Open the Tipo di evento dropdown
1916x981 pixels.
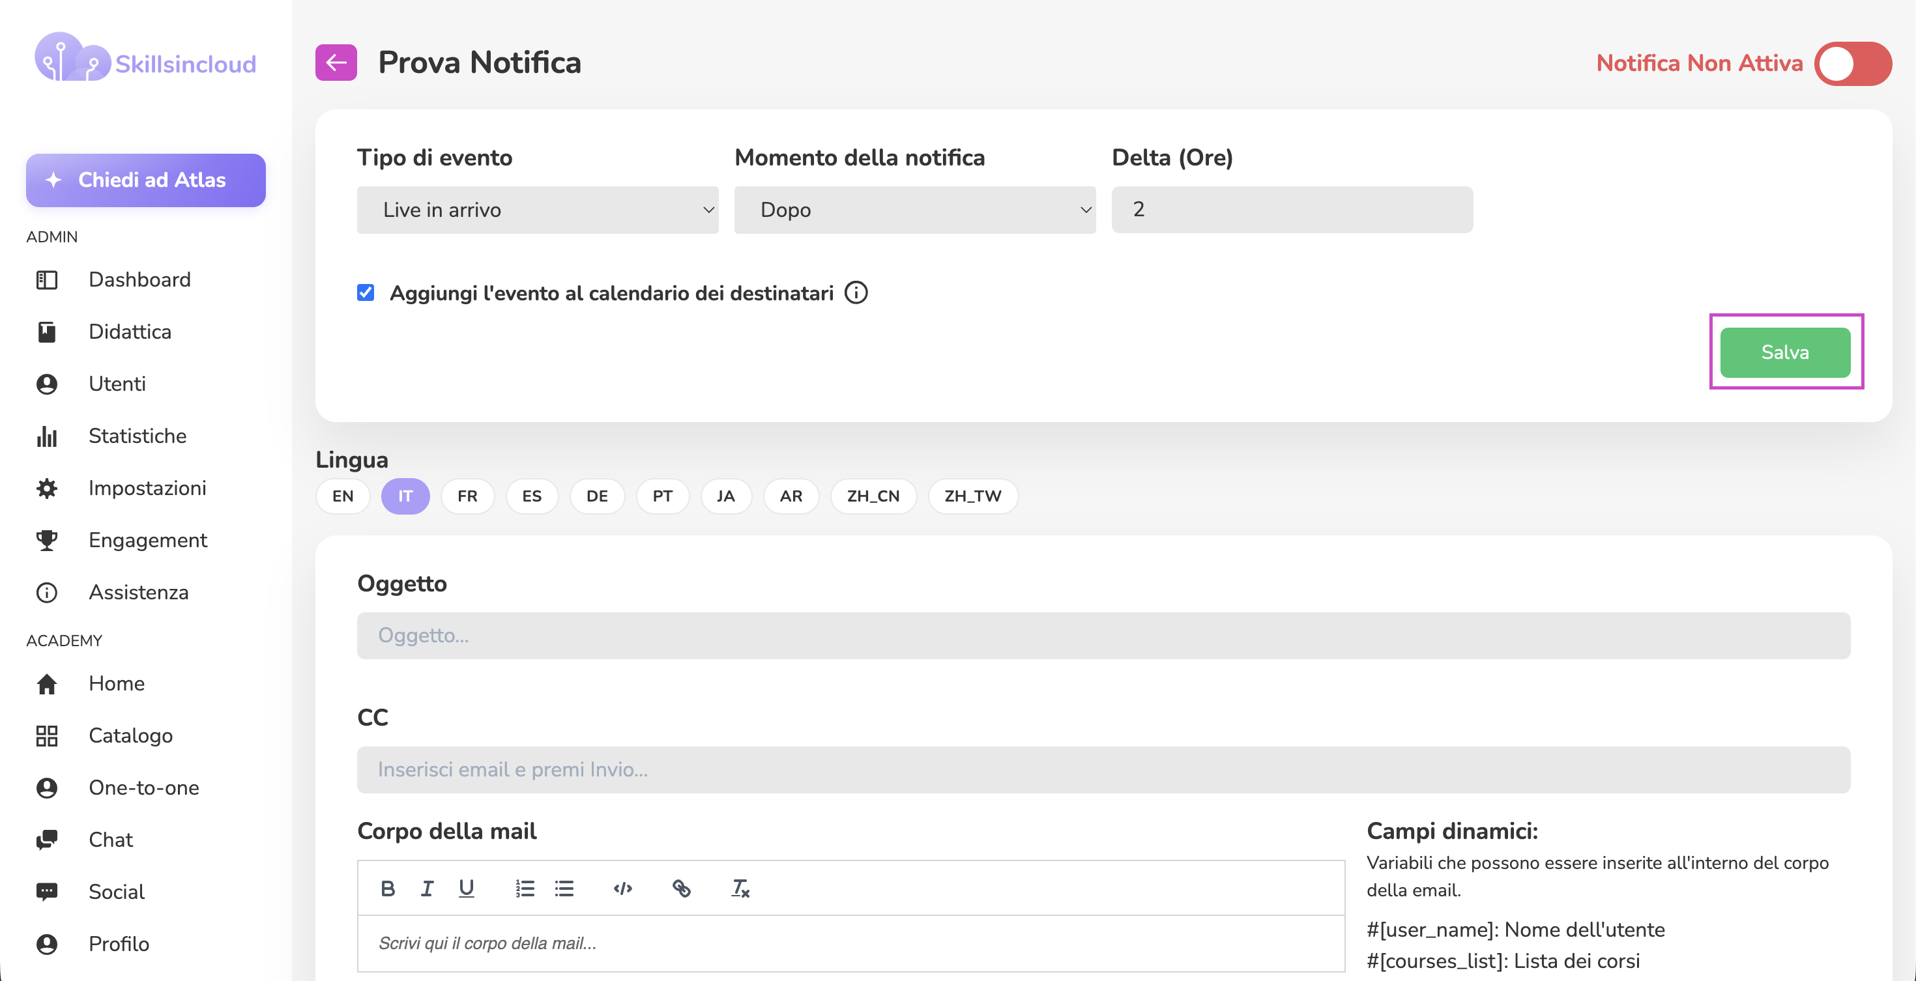pos(537,210)
